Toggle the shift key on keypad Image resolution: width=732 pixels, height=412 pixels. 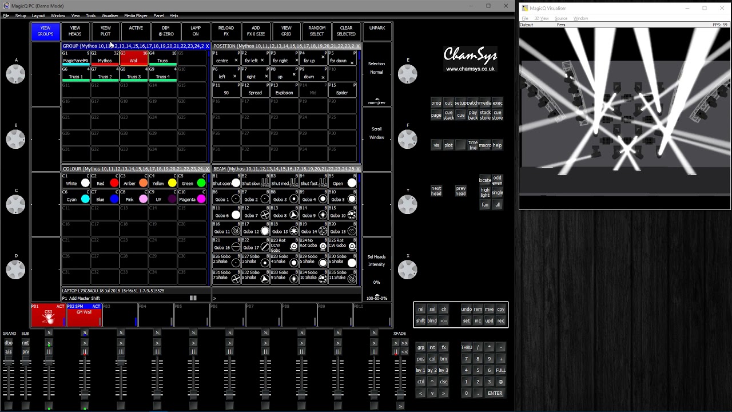tap(421, 321)
